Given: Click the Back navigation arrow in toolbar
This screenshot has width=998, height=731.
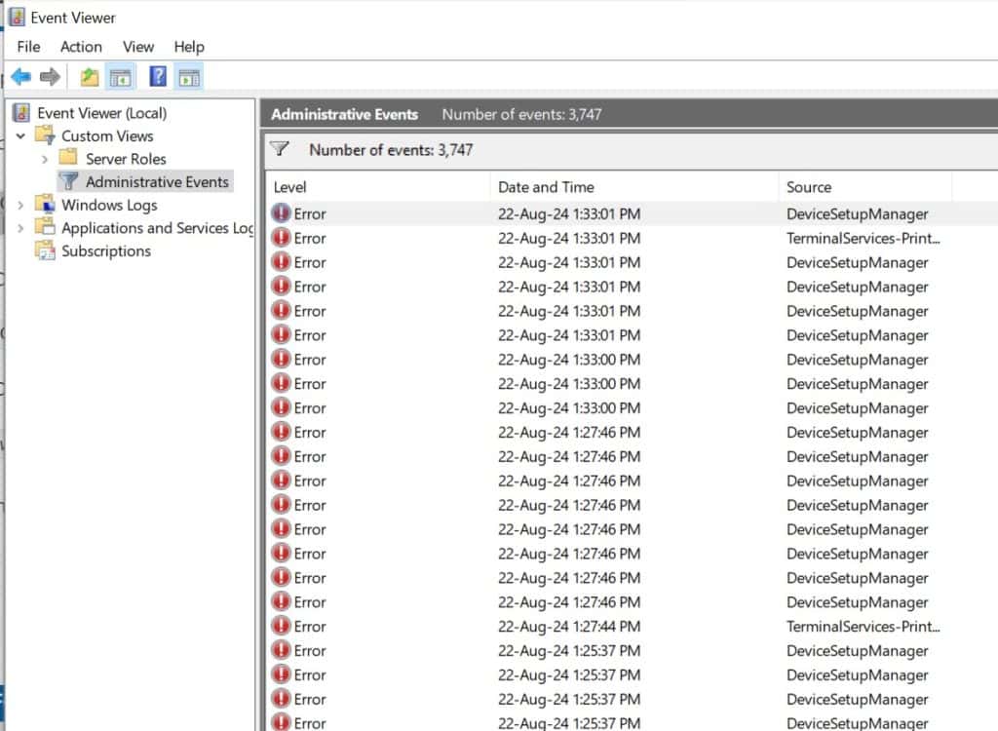Looking at the screenshot, I should tap(21, 76).
